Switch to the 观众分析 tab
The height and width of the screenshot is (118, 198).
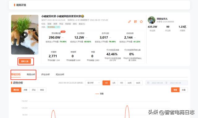point(60,74)
